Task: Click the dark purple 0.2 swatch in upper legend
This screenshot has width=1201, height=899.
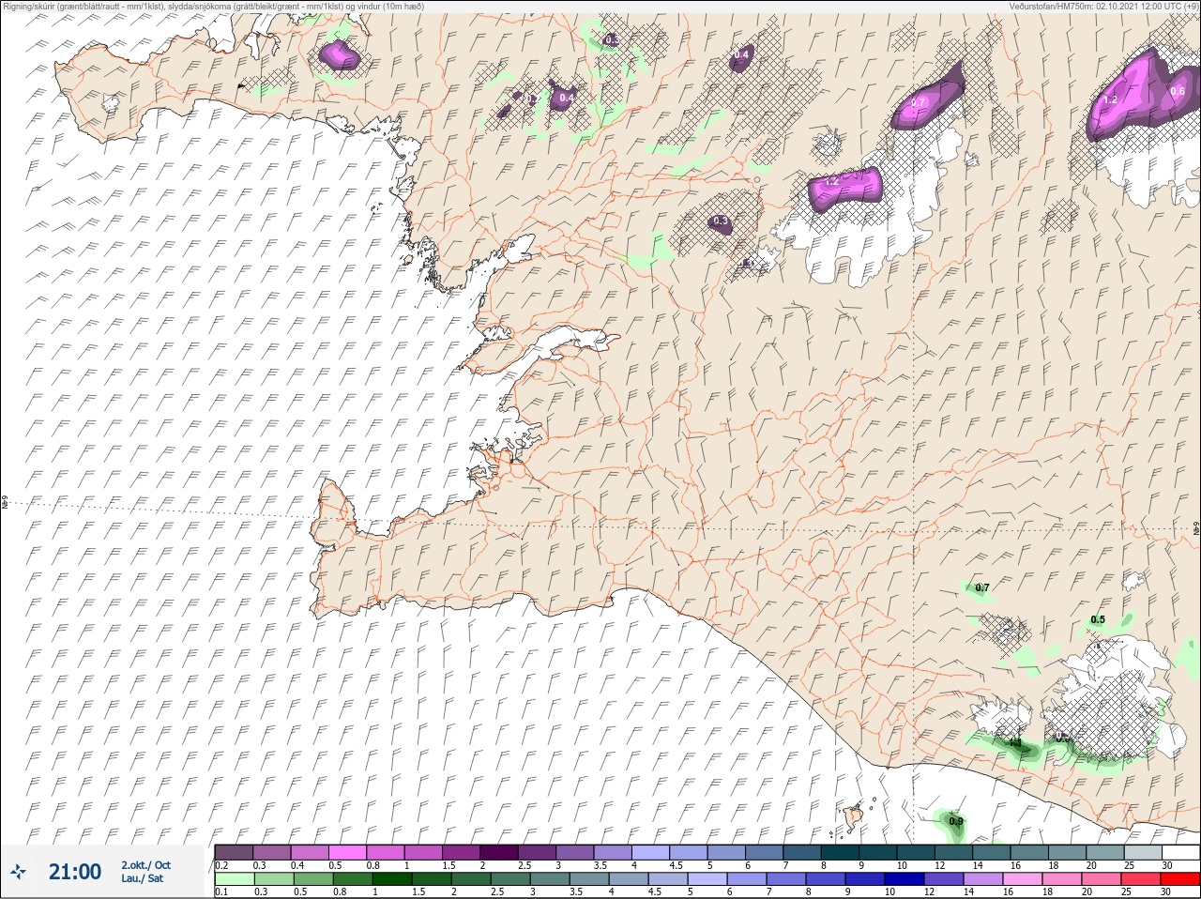Action: tap(234, 852)
